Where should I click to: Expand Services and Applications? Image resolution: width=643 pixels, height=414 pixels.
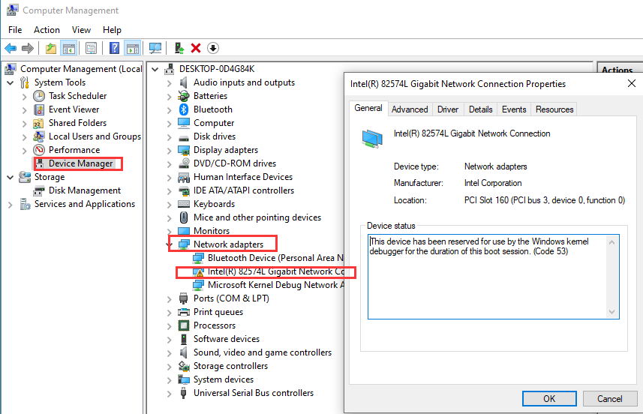tap(11, 205)
